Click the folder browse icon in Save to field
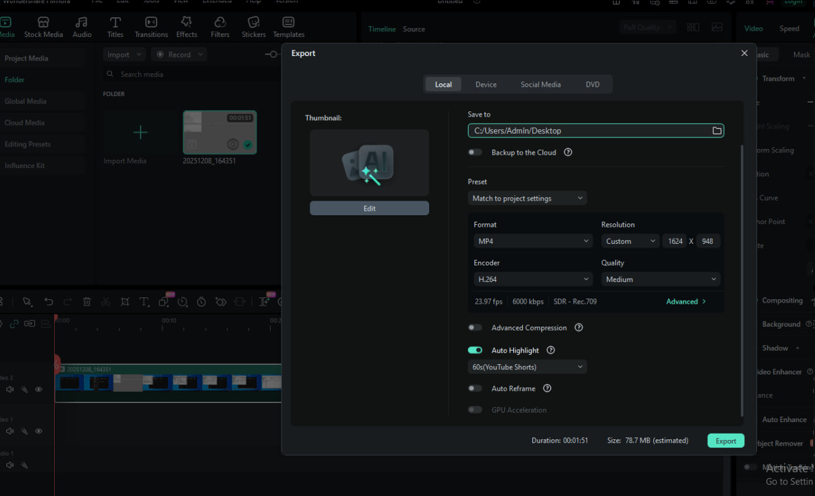 (717, 131)
